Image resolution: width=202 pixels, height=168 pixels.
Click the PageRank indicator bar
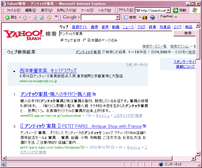pyautogui.click(x=167, y=19)
